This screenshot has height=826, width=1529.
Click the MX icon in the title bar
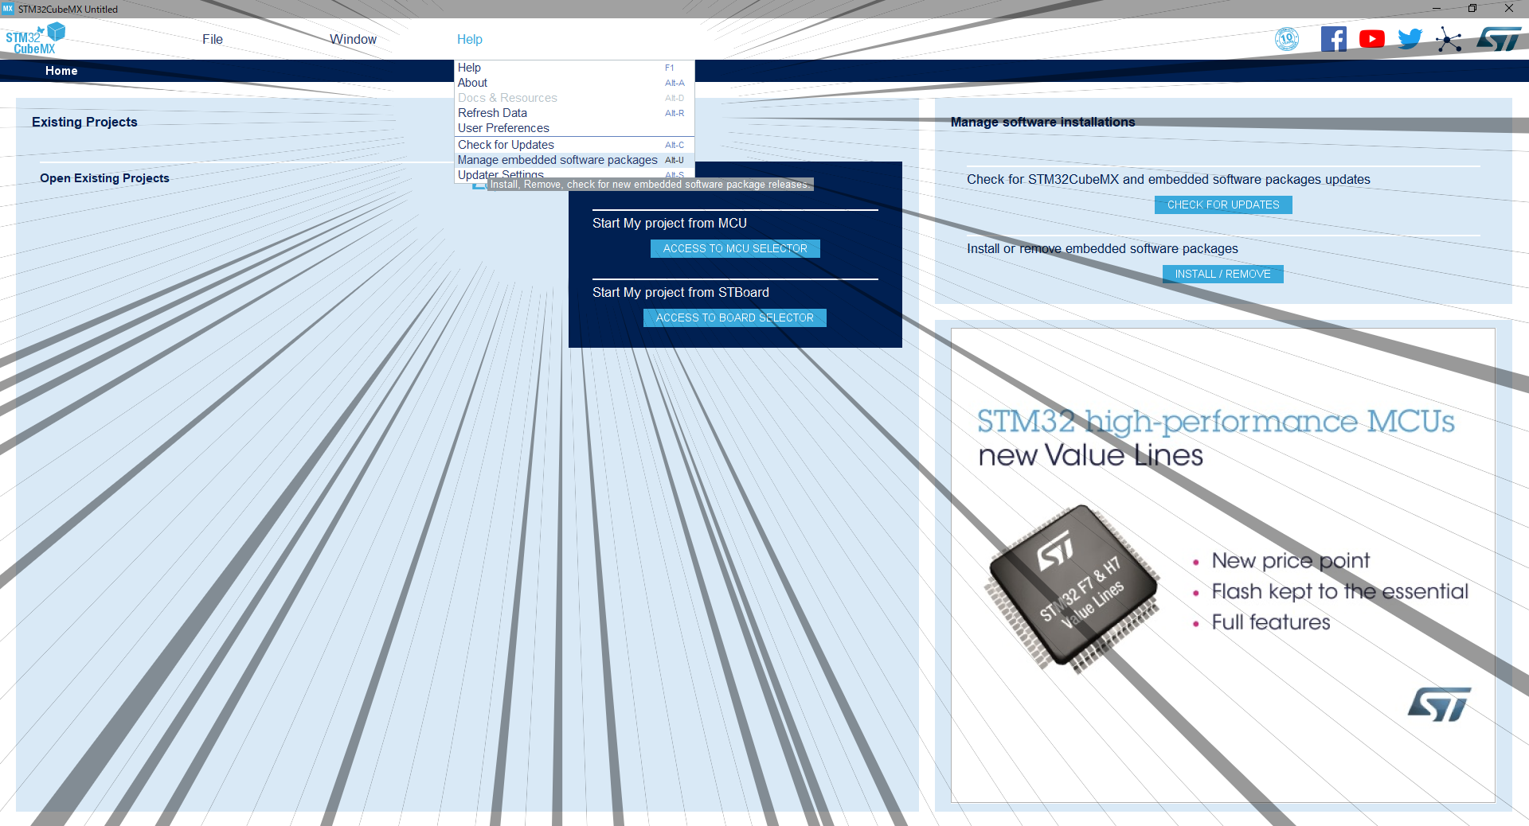point(9,9)
